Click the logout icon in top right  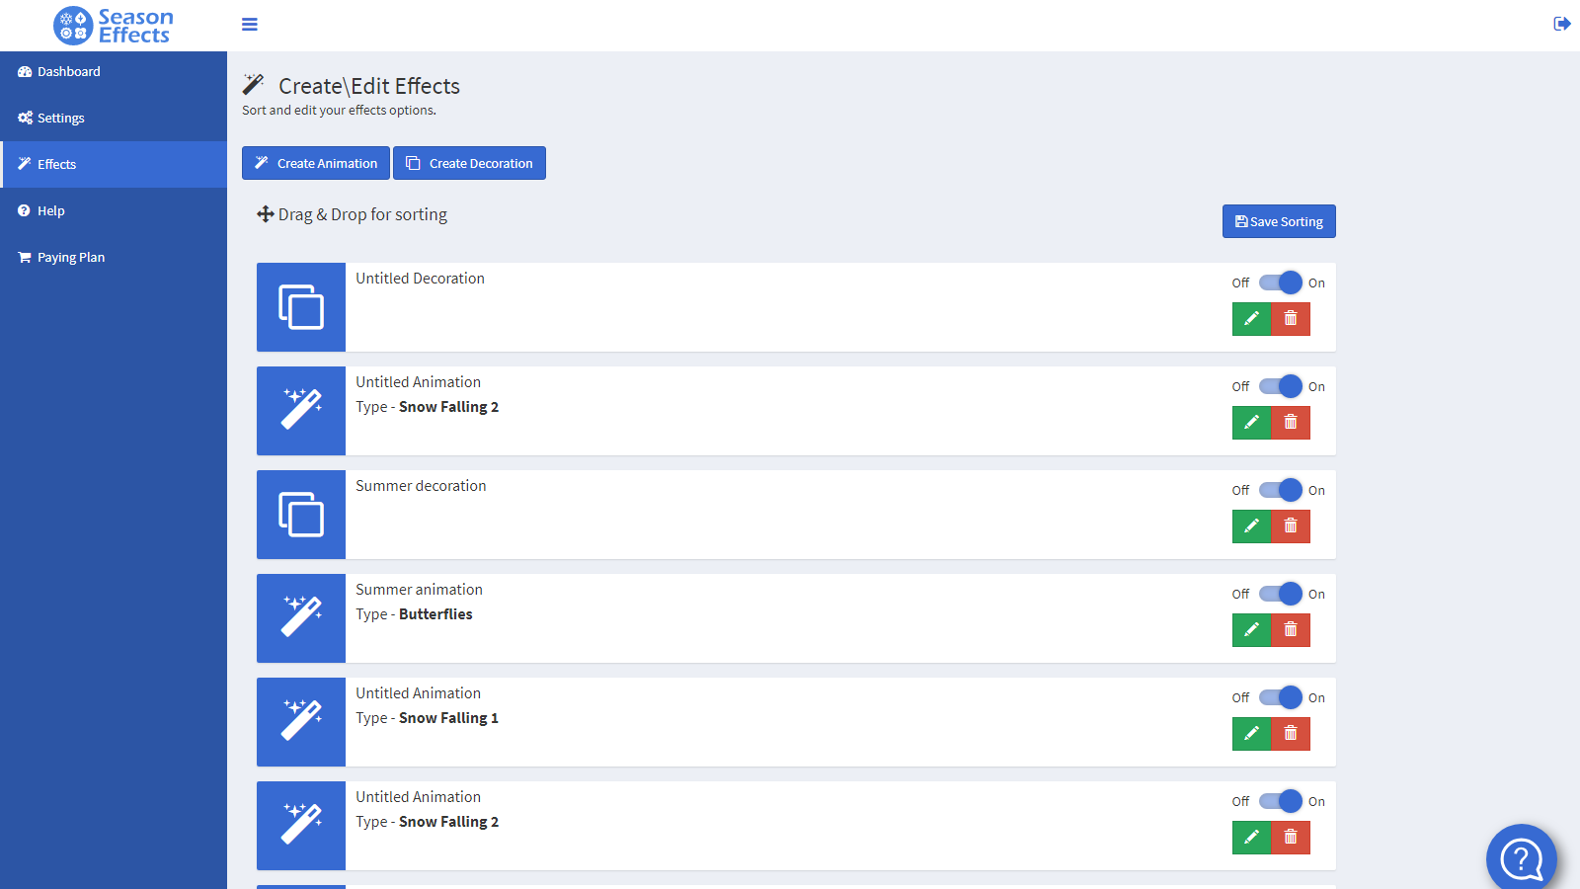pos(1561,24)
